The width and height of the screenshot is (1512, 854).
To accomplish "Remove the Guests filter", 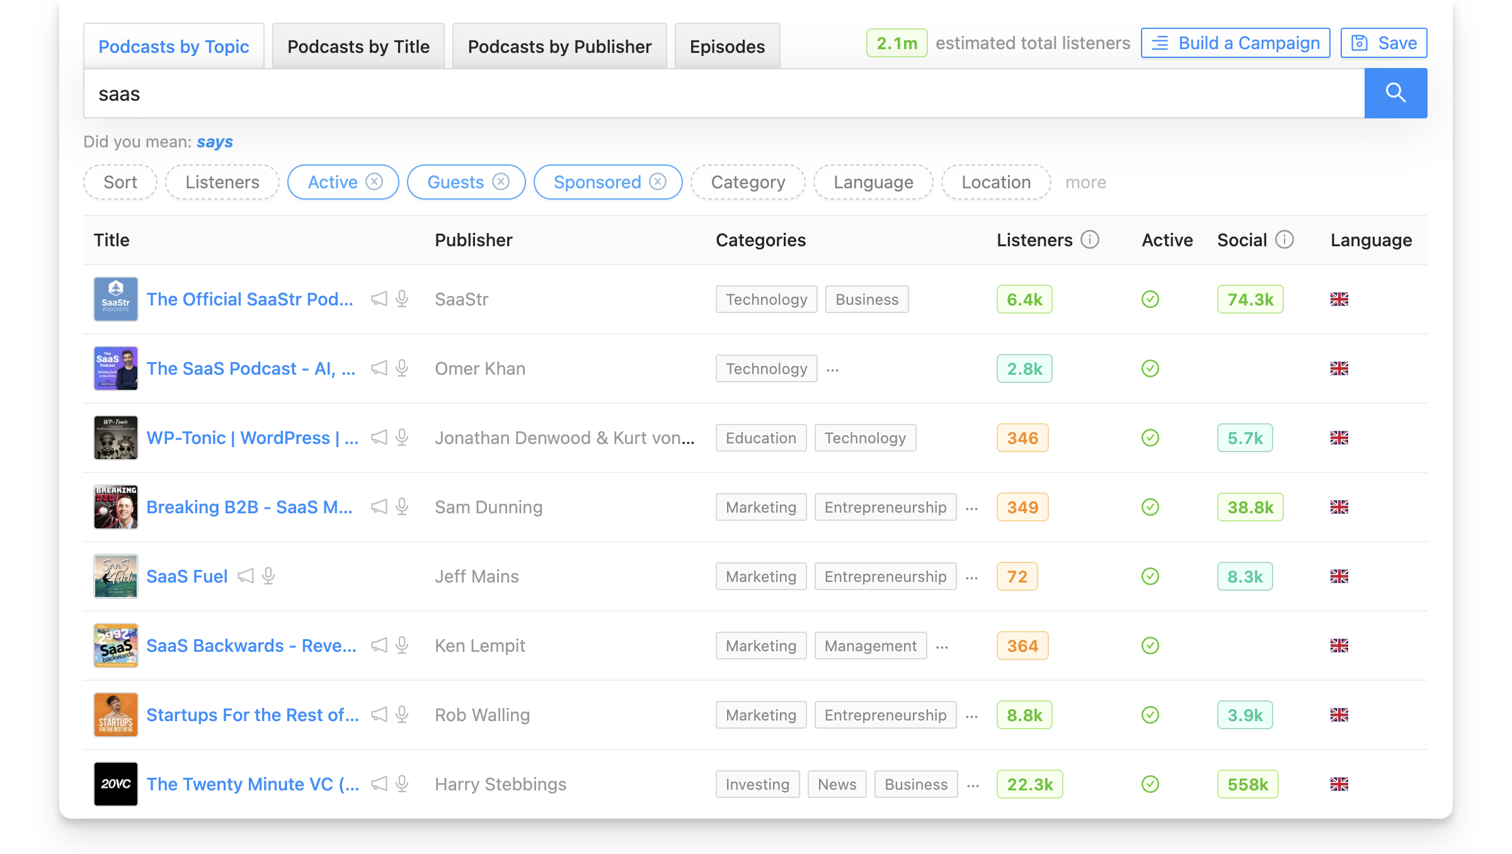I will coord(501,182).
